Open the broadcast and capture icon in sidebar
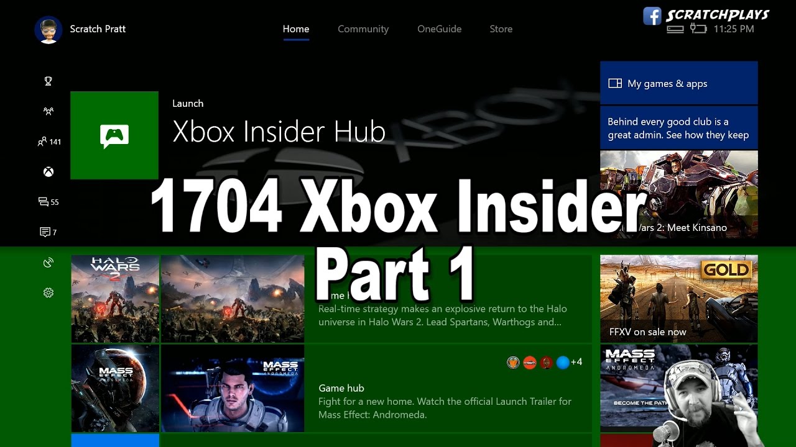The width and height of the screenshot is (796, 447). point(49,263)
